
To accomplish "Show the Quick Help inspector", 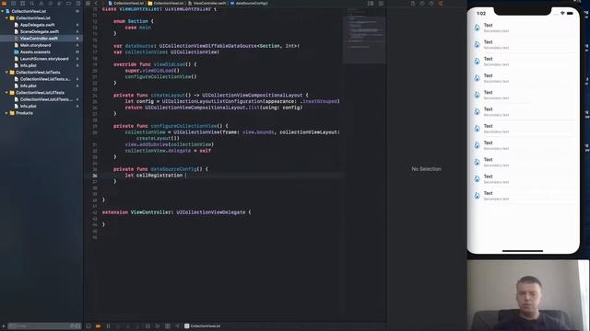I will tap(431, 4).
